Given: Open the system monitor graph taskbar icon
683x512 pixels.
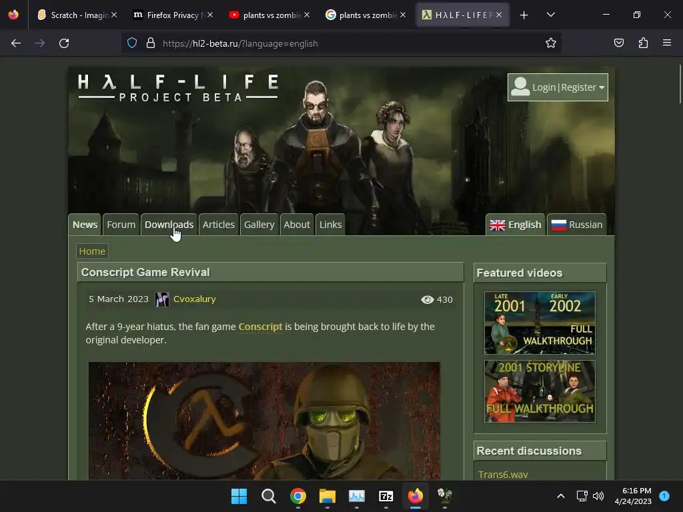Looking at the screenshot, I should click(356, 496).
